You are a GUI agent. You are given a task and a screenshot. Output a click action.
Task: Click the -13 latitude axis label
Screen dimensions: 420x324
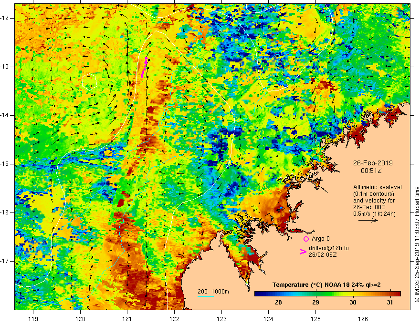click(x=5, y=67)
